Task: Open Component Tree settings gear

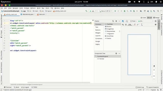Action: tap(116, 53)
